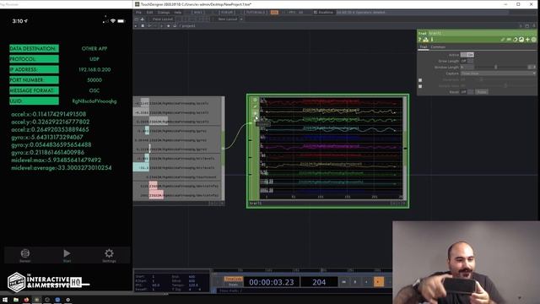Screen dimensions: 540x304
Task: Select the Beats mode button
Action: coord(233,285)
